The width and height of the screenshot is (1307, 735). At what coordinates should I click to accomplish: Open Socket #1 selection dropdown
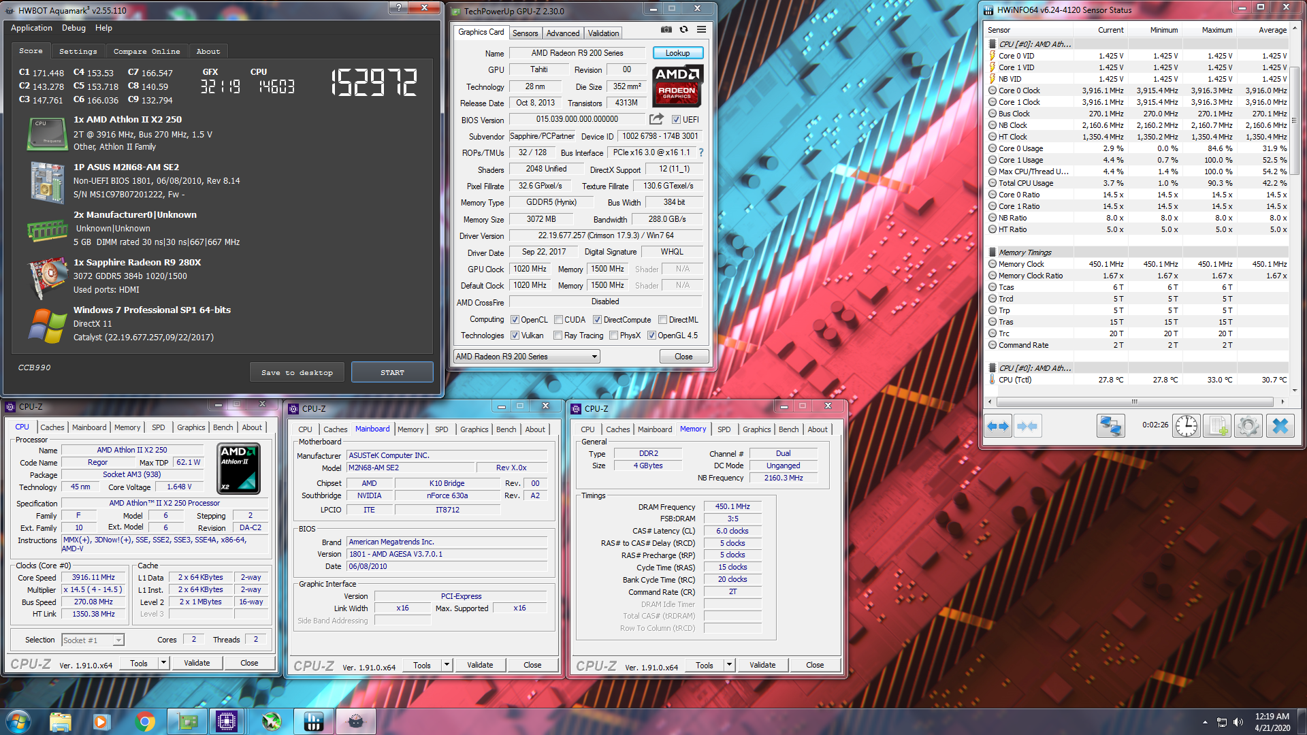coord(93,640)
